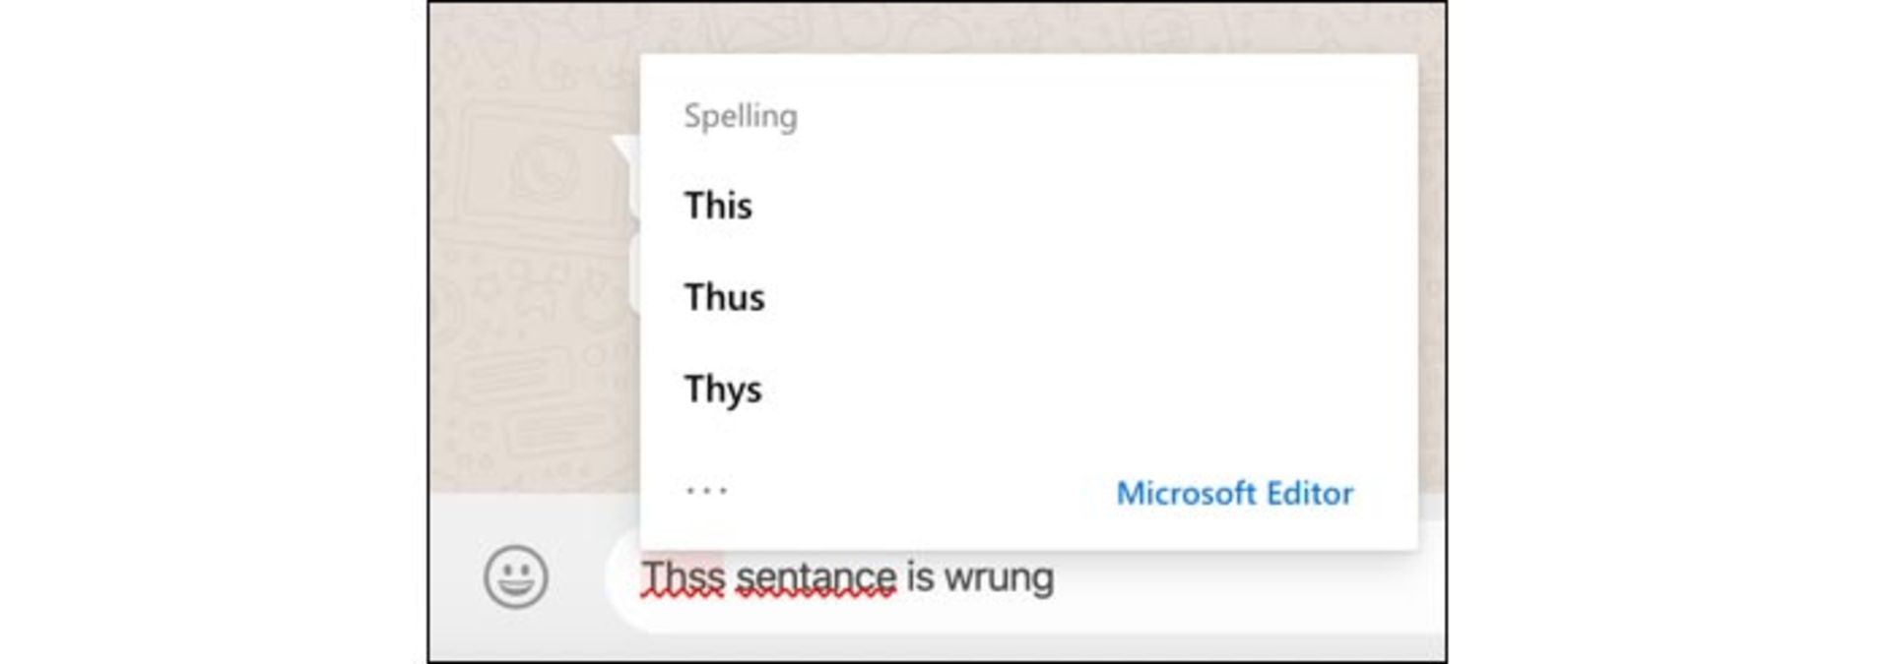Click the misspelled word "Thss"
1891x664 pixels.
pos(683,576)
